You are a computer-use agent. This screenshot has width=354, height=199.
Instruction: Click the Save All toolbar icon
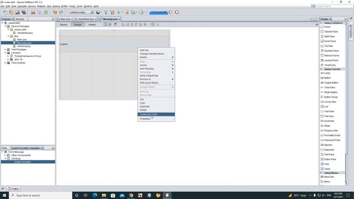[24, 12]
